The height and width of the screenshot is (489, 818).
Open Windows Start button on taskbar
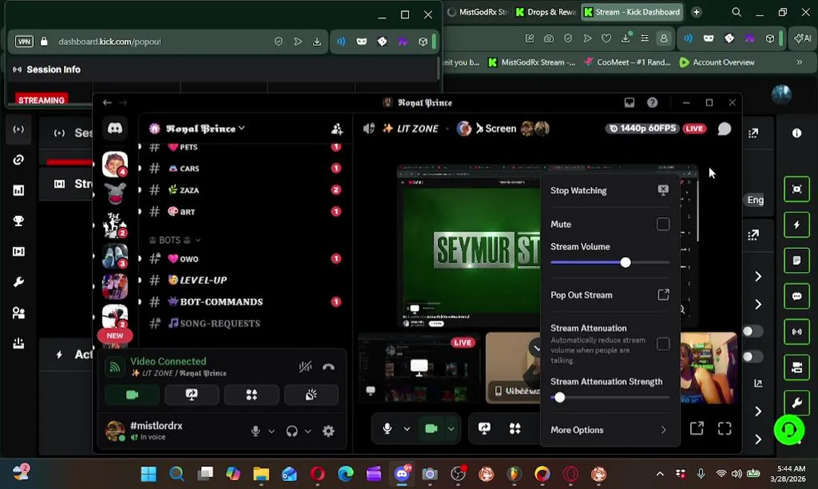coord(148,473)
